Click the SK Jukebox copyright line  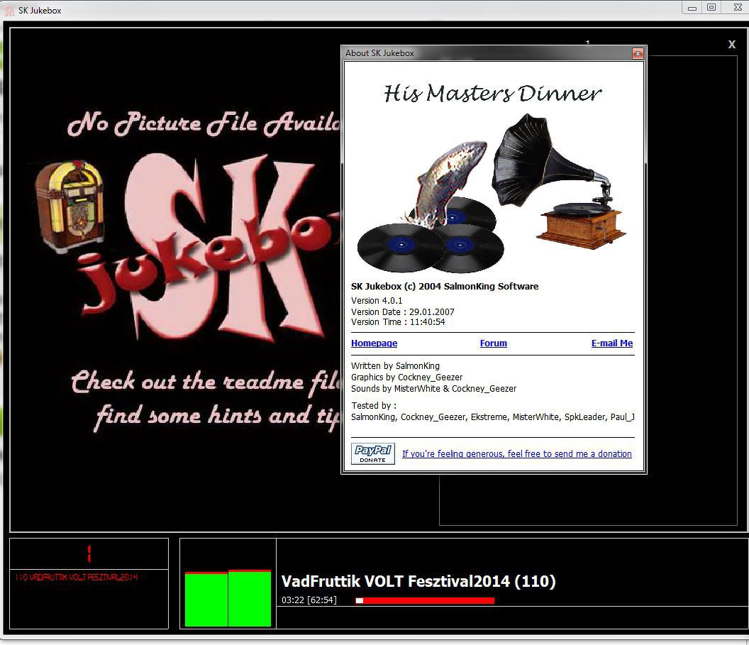tap(445, 286)
